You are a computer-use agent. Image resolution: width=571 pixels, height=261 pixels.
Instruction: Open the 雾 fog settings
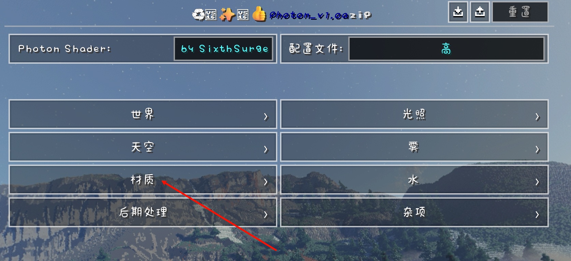click(x=414, y=147)
